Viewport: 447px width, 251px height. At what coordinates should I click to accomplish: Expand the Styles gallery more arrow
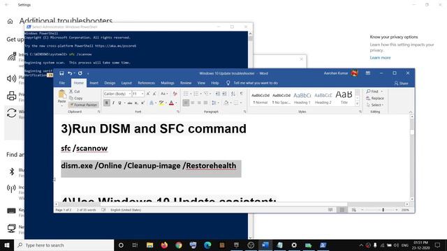click(357, 104)
